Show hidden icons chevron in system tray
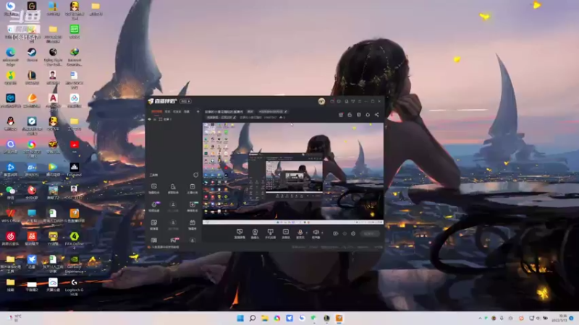 (x=480, y=318)
